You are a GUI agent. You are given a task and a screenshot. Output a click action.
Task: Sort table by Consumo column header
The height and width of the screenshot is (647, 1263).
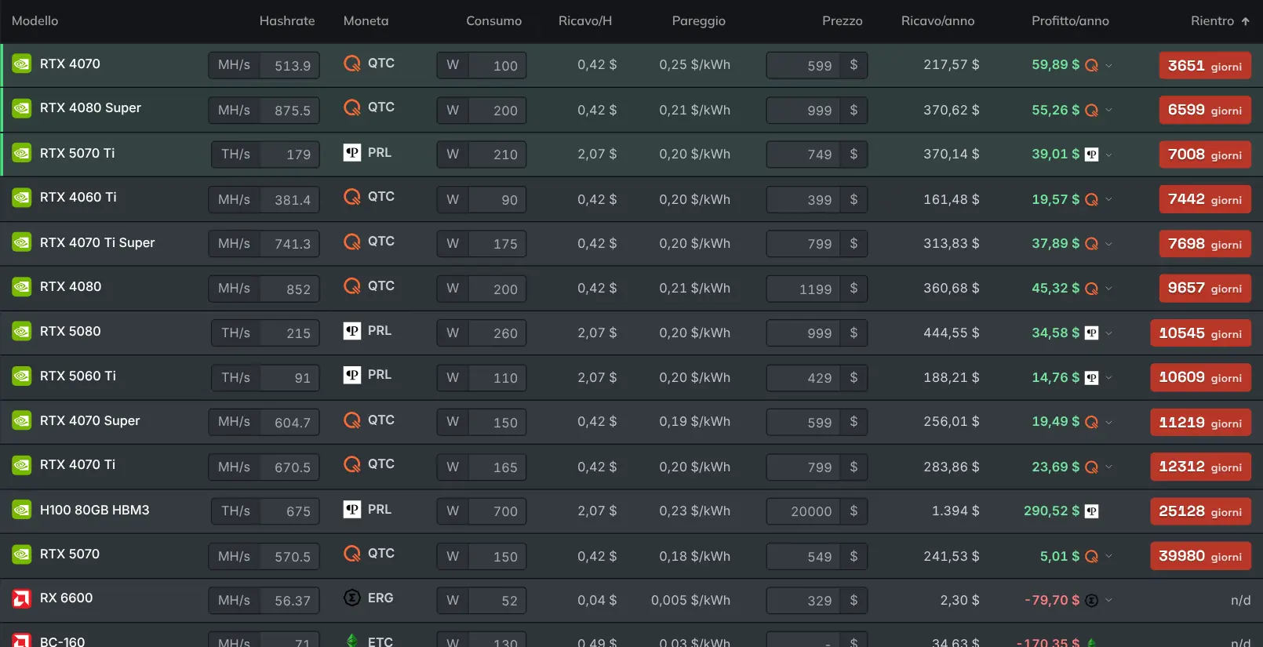(x=493, y=21)
